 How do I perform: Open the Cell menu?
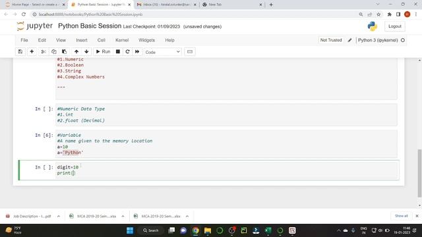pos(101,40)
